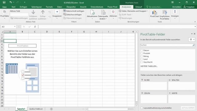Open the Name Box dropdown arrow

pyautogui.click(x=15, y=27)
